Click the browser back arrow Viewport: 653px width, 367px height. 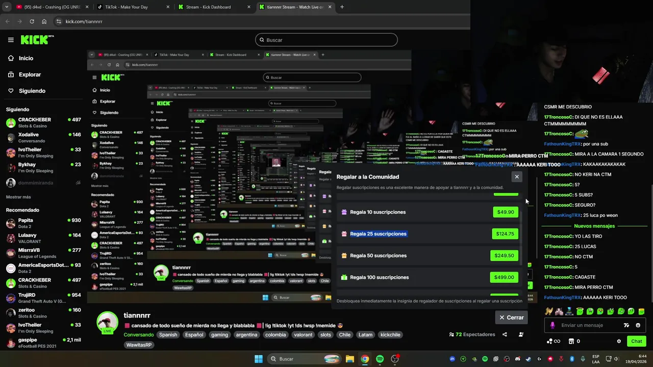pos(7,21)
